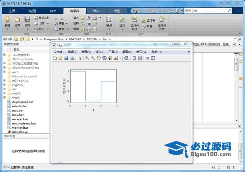Toggle the Insert Legend icon
Image resolution: width=245 pixels, height=172 pixels.
tap(140, 58)
